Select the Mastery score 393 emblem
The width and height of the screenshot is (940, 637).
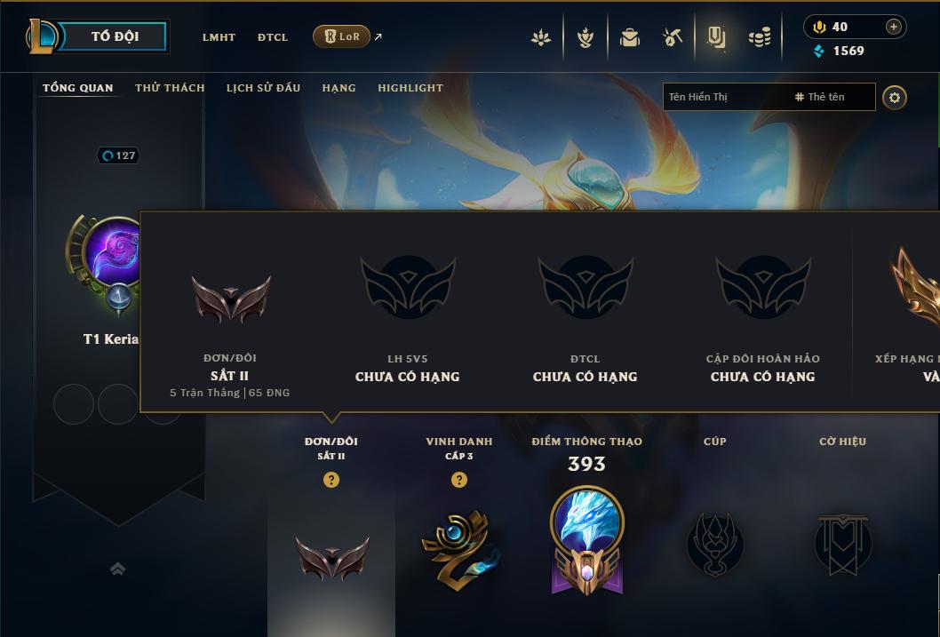click(587, 541)
